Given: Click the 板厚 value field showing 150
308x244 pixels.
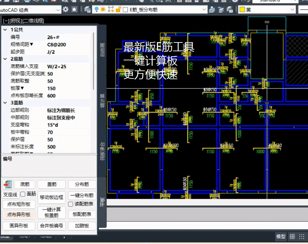Looking at the screenshot, I should (x=68, y=89).
